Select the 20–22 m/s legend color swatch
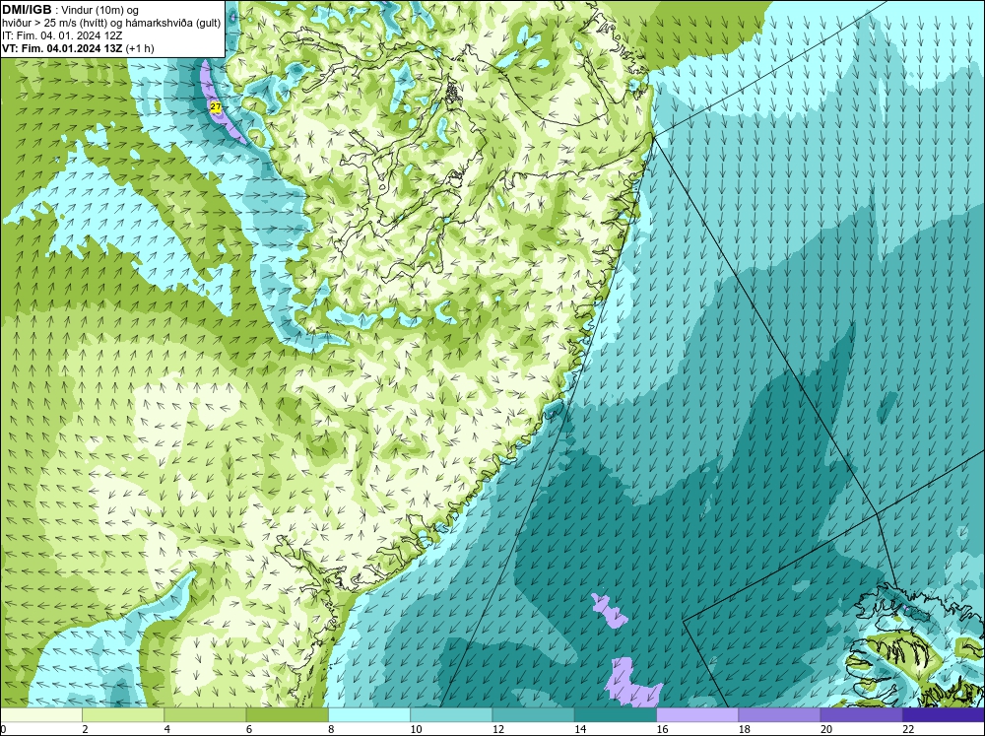This screenshot has height=736, width=985. pyautogui.click(x=861, y=715)
